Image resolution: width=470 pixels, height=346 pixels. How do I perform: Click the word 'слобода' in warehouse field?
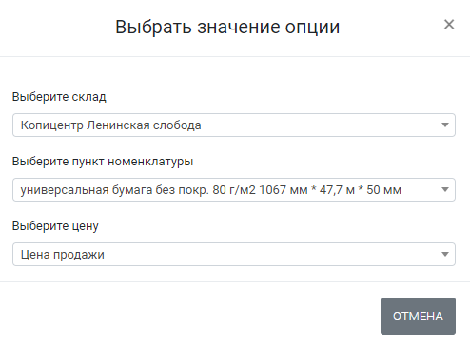coord(177,125)
